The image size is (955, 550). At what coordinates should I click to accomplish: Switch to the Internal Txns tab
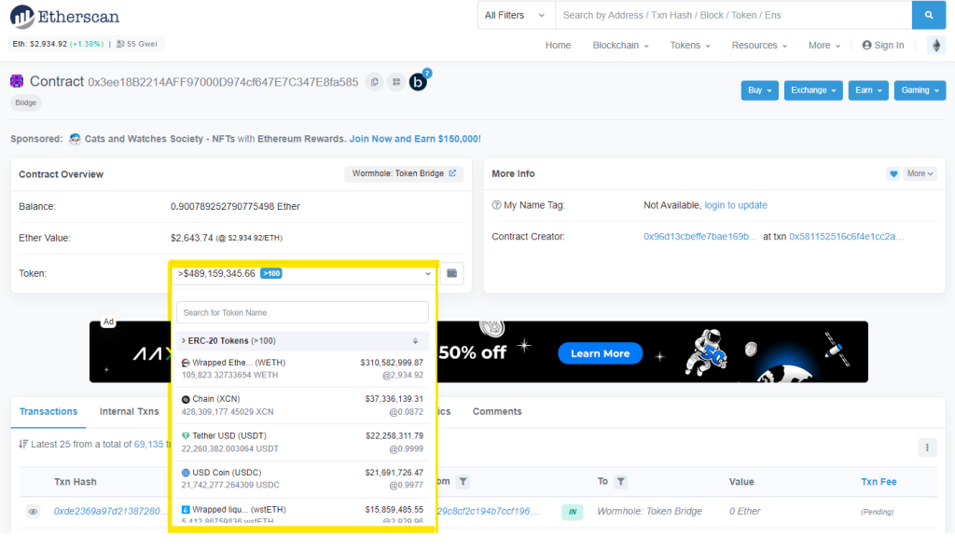tap(129, 412)
